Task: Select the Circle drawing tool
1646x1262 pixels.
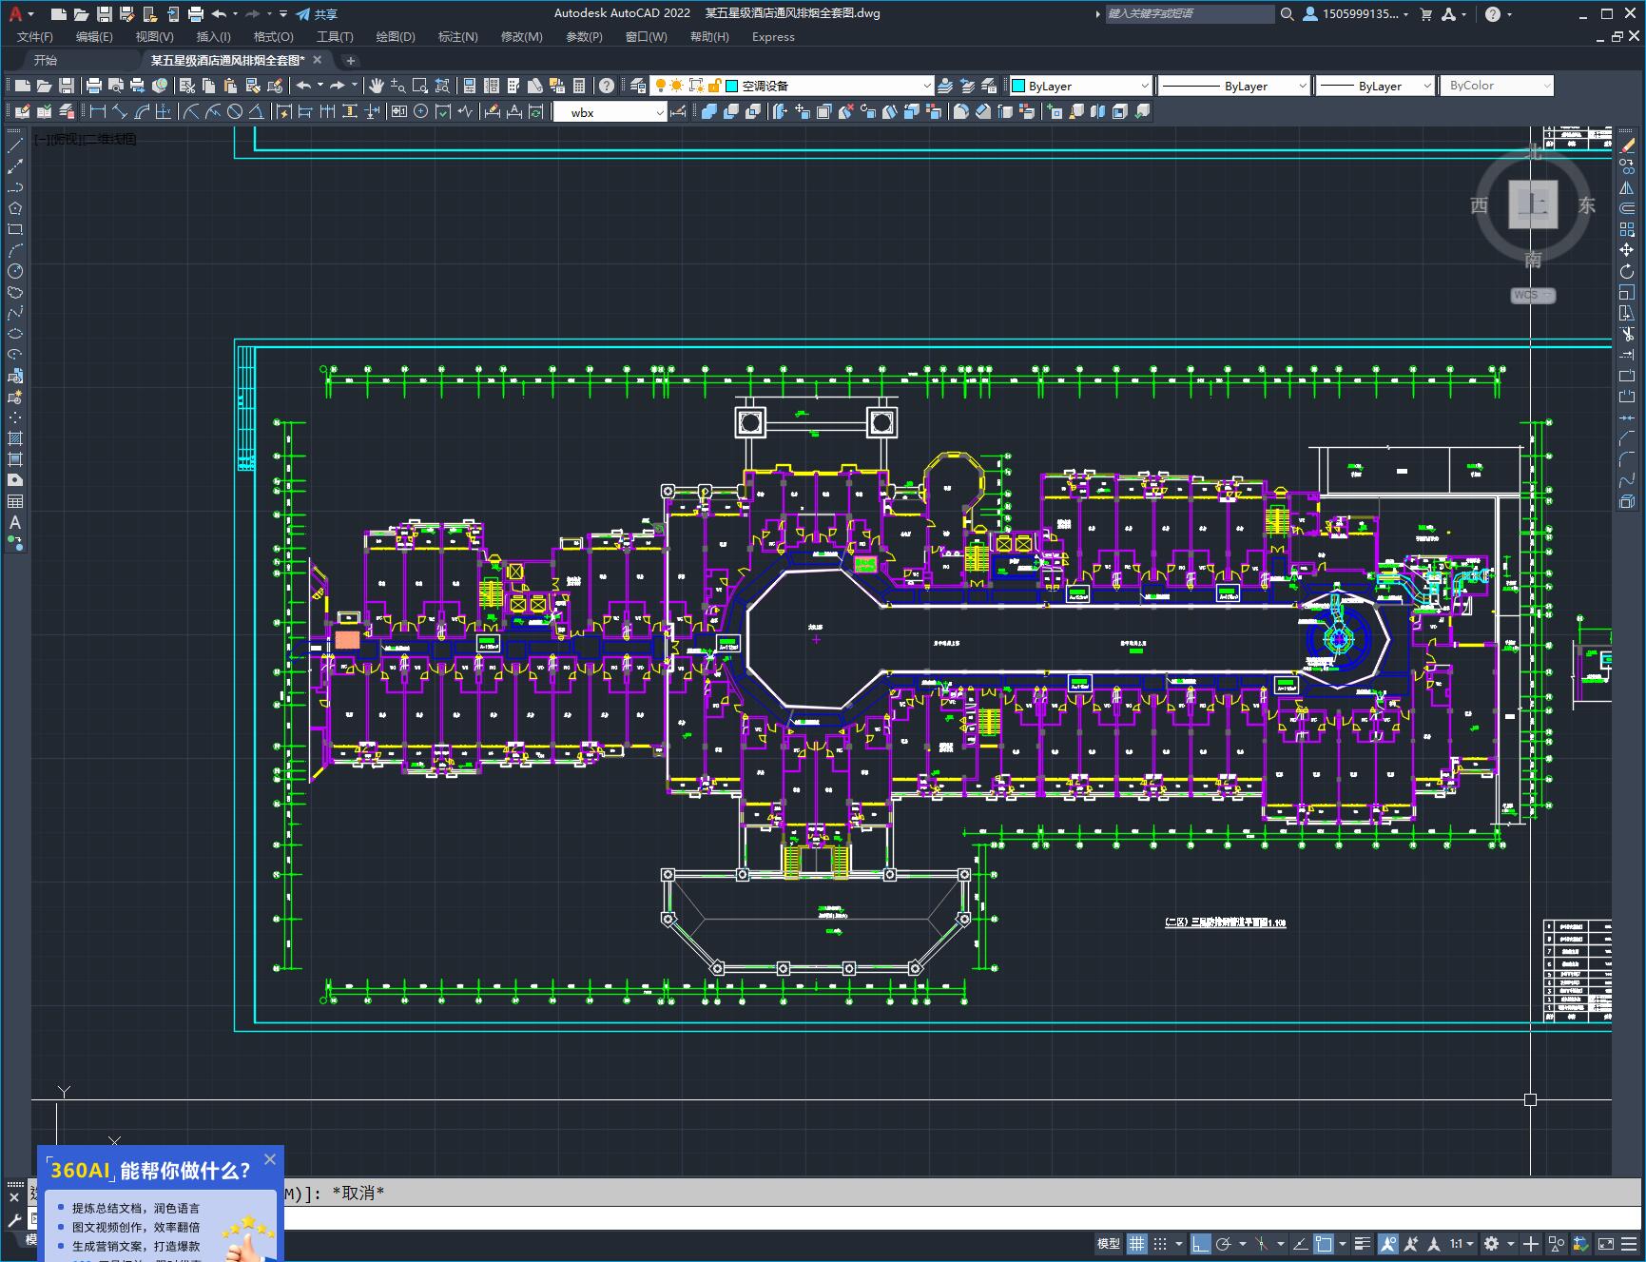Action: point(15,271)
